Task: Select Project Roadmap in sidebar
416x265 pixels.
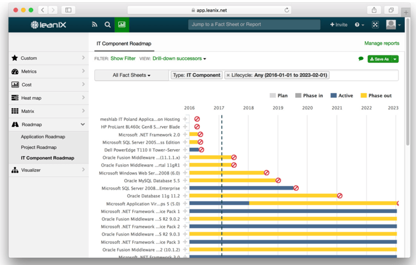Action: pyautogui.click(x=39, y=147)
